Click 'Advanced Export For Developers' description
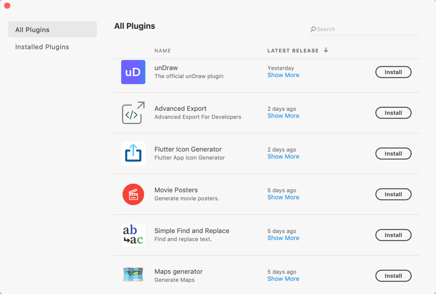 [x=198, y=117]
